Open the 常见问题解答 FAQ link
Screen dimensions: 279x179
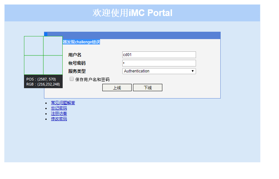pyautogui.click(x=63, y=103)
